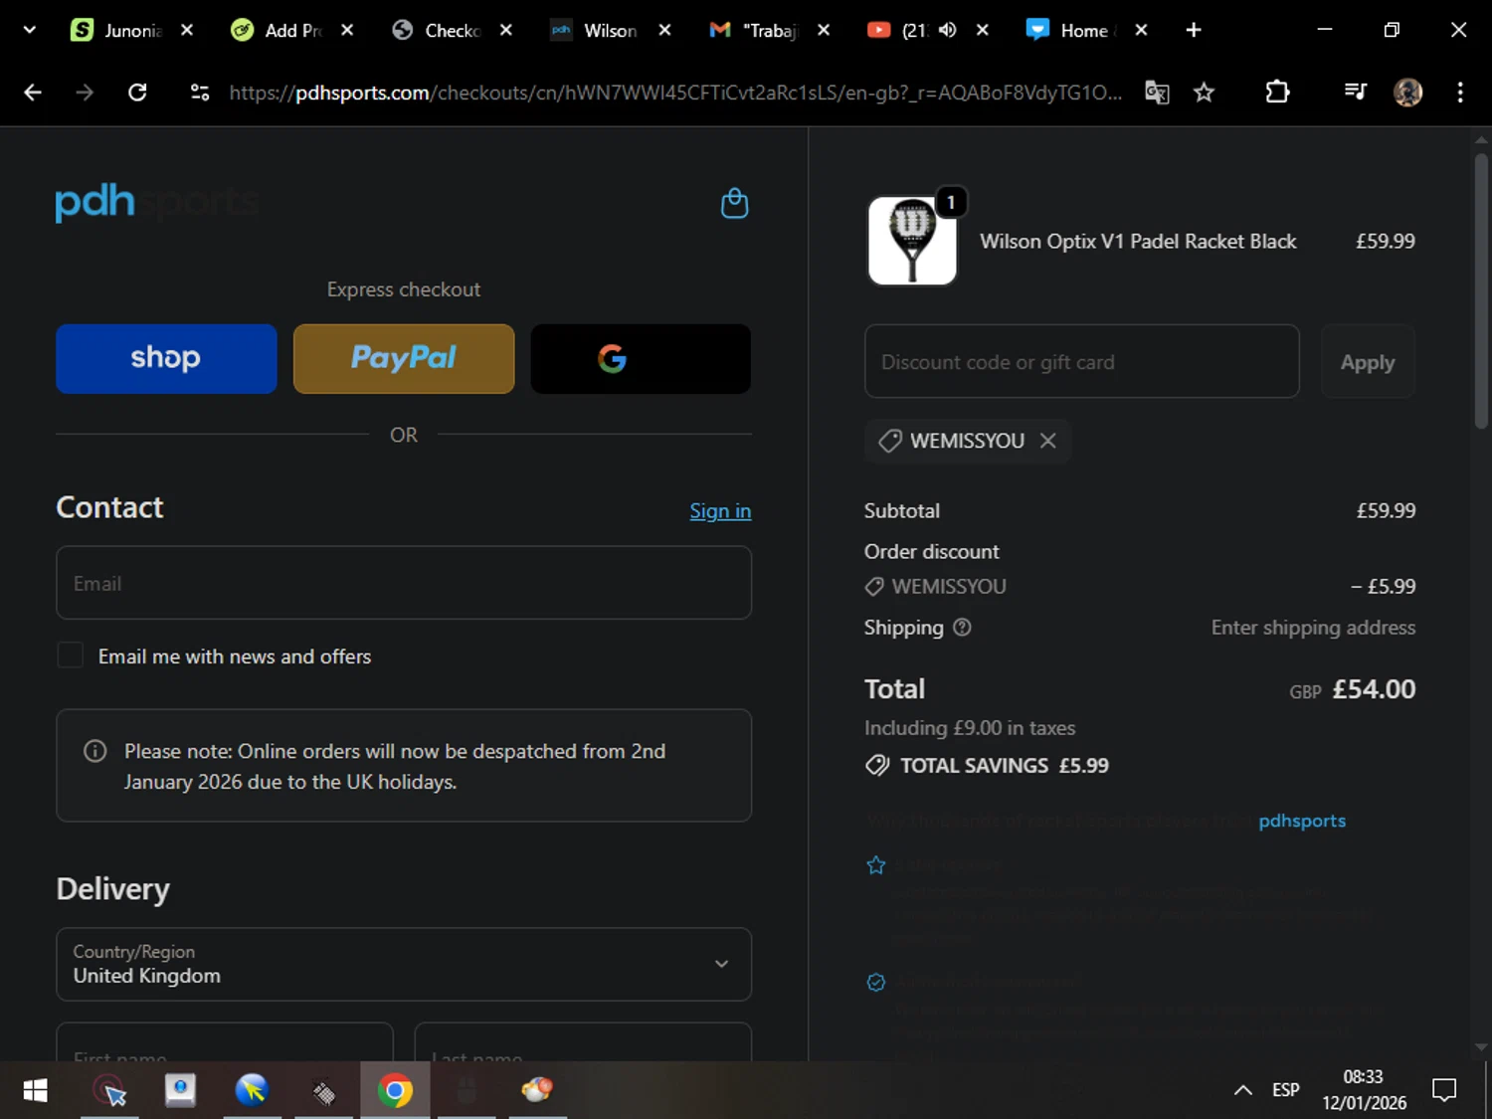
Task: Open the browser extensions menu
Action: [1277, 93]
